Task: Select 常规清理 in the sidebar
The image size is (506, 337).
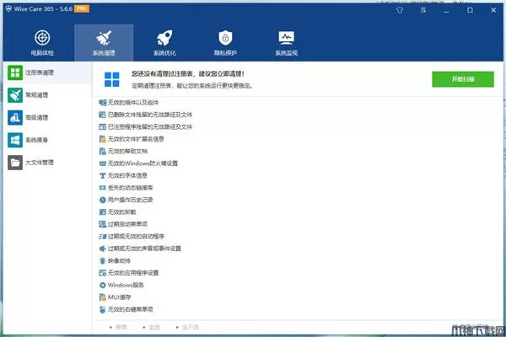Action: click(47, 95)
